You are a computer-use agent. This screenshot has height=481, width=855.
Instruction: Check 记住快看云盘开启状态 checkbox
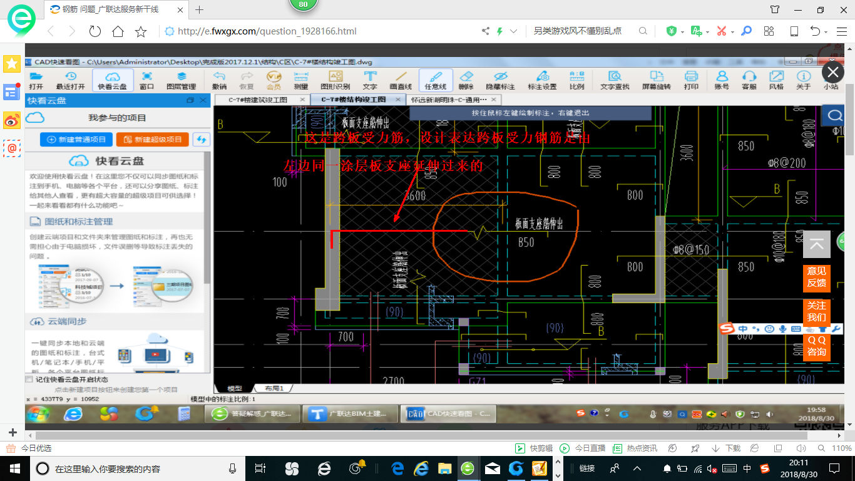[29, 379]
